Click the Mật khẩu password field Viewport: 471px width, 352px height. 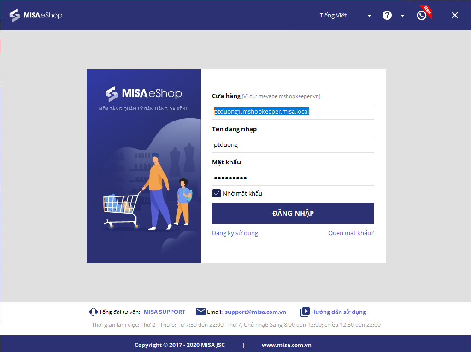[x=293, y=178]
